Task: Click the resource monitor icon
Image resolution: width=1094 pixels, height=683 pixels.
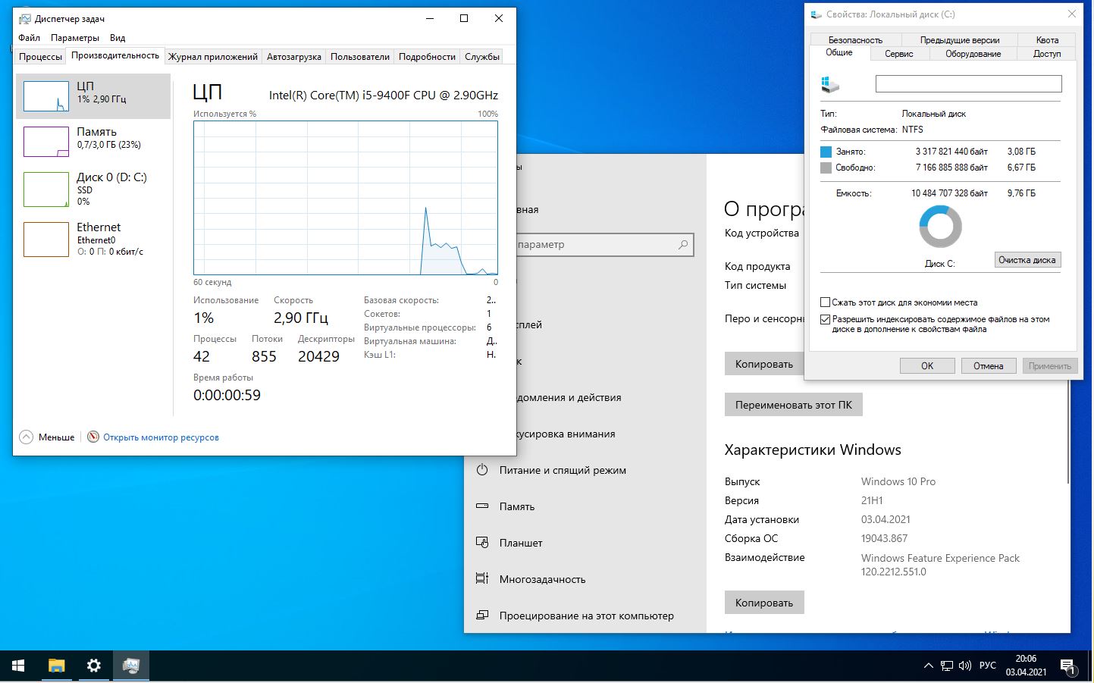Action: pos(93,437)
